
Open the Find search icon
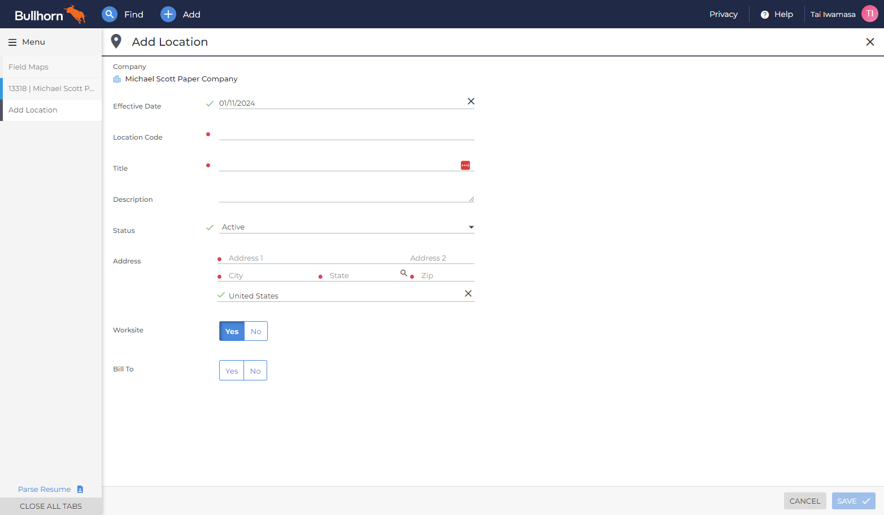pos(110,14)
